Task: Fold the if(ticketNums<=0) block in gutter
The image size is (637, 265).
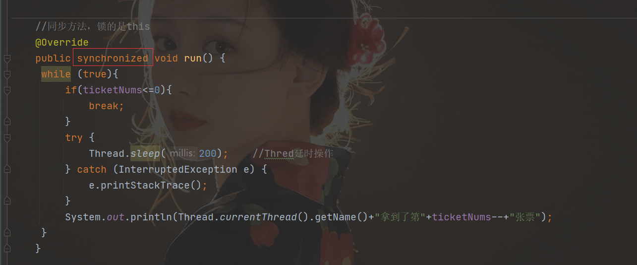Action: [7, 90]
